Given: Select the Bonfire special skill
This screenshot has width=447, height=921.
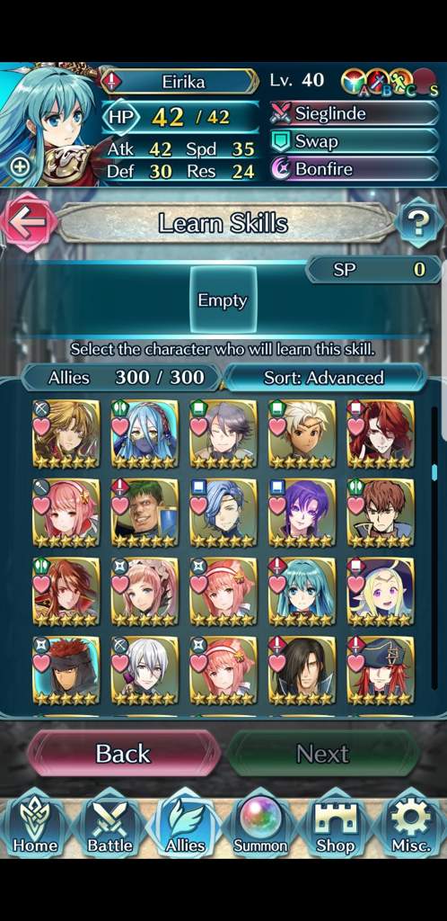Looking at the screenshot, I should (355, 170).
